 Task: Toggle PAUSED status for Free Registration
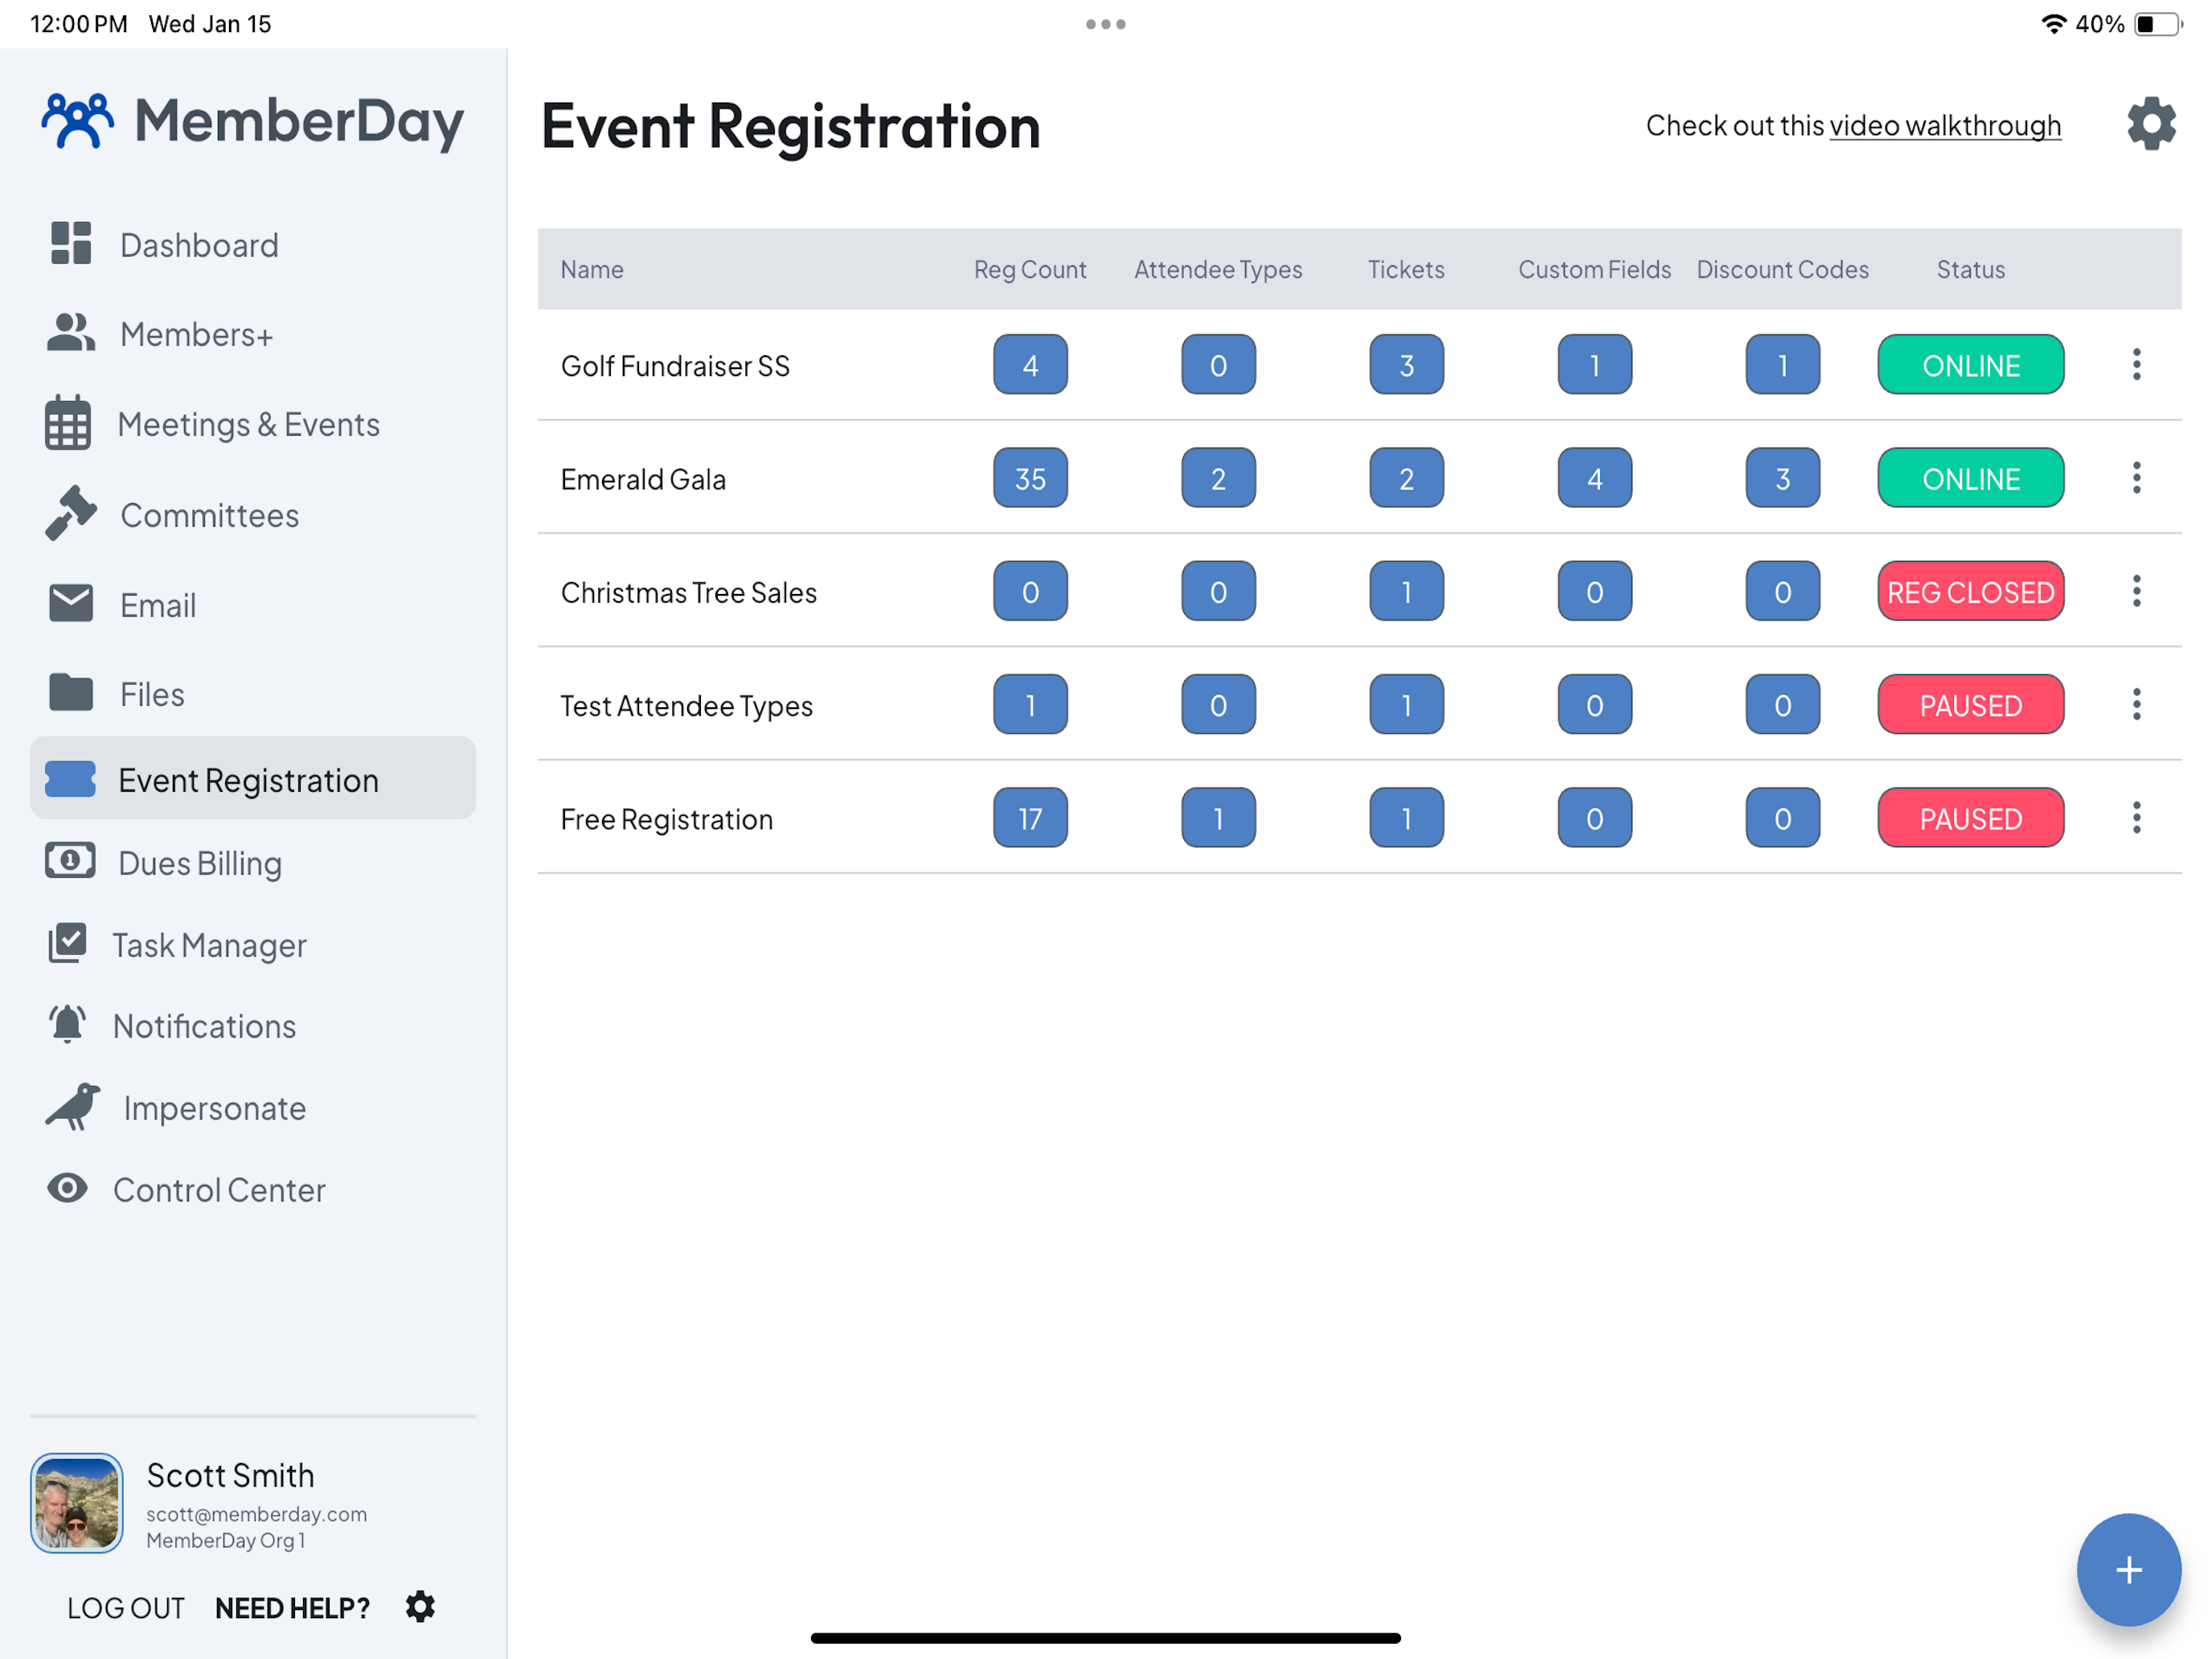(x=1970, y=817)
